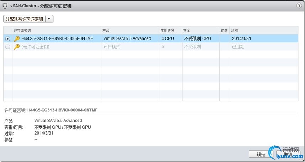The image size is (305, 162).
Task: Click key icon for H44G5-GG313 license
Action: (x=17, y=39)
